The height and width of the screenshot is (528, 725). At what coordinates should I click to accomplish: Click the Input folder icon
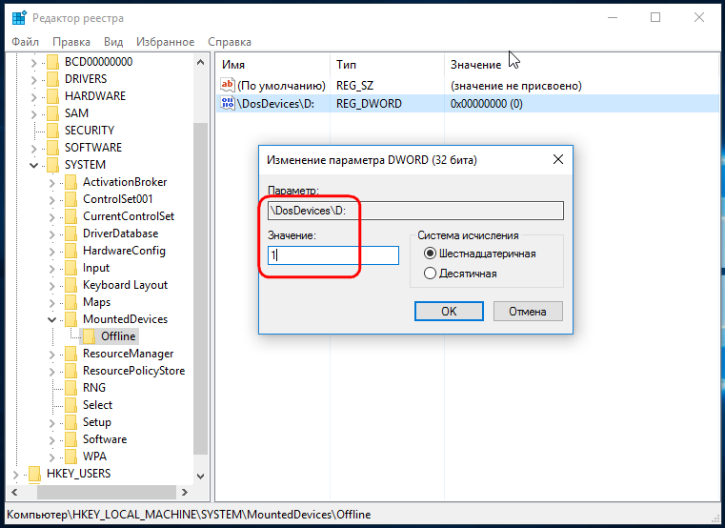pyautogui.click(x=71, y=268)
